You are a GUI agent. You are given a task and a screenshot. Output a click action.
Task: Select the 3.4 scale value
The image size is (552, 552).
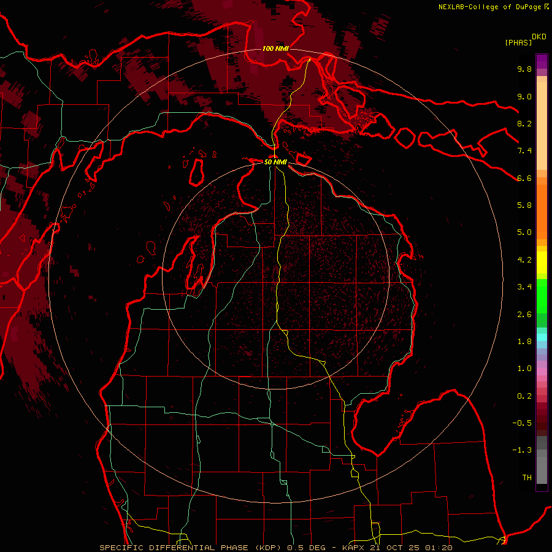tap(524, 287)
